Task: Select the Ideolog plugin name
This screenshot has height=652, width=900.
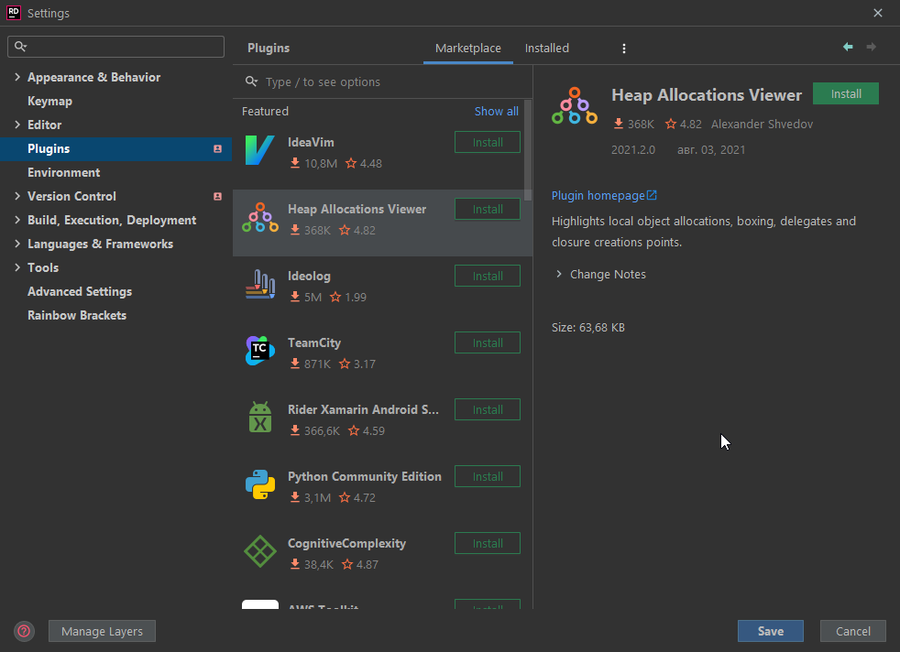Action: [x=309, y=276]
